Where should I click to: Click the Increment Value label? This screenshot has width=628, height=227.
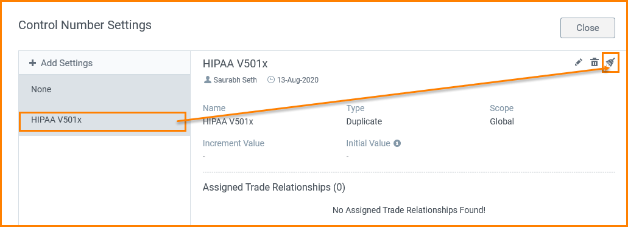point(233,143)
